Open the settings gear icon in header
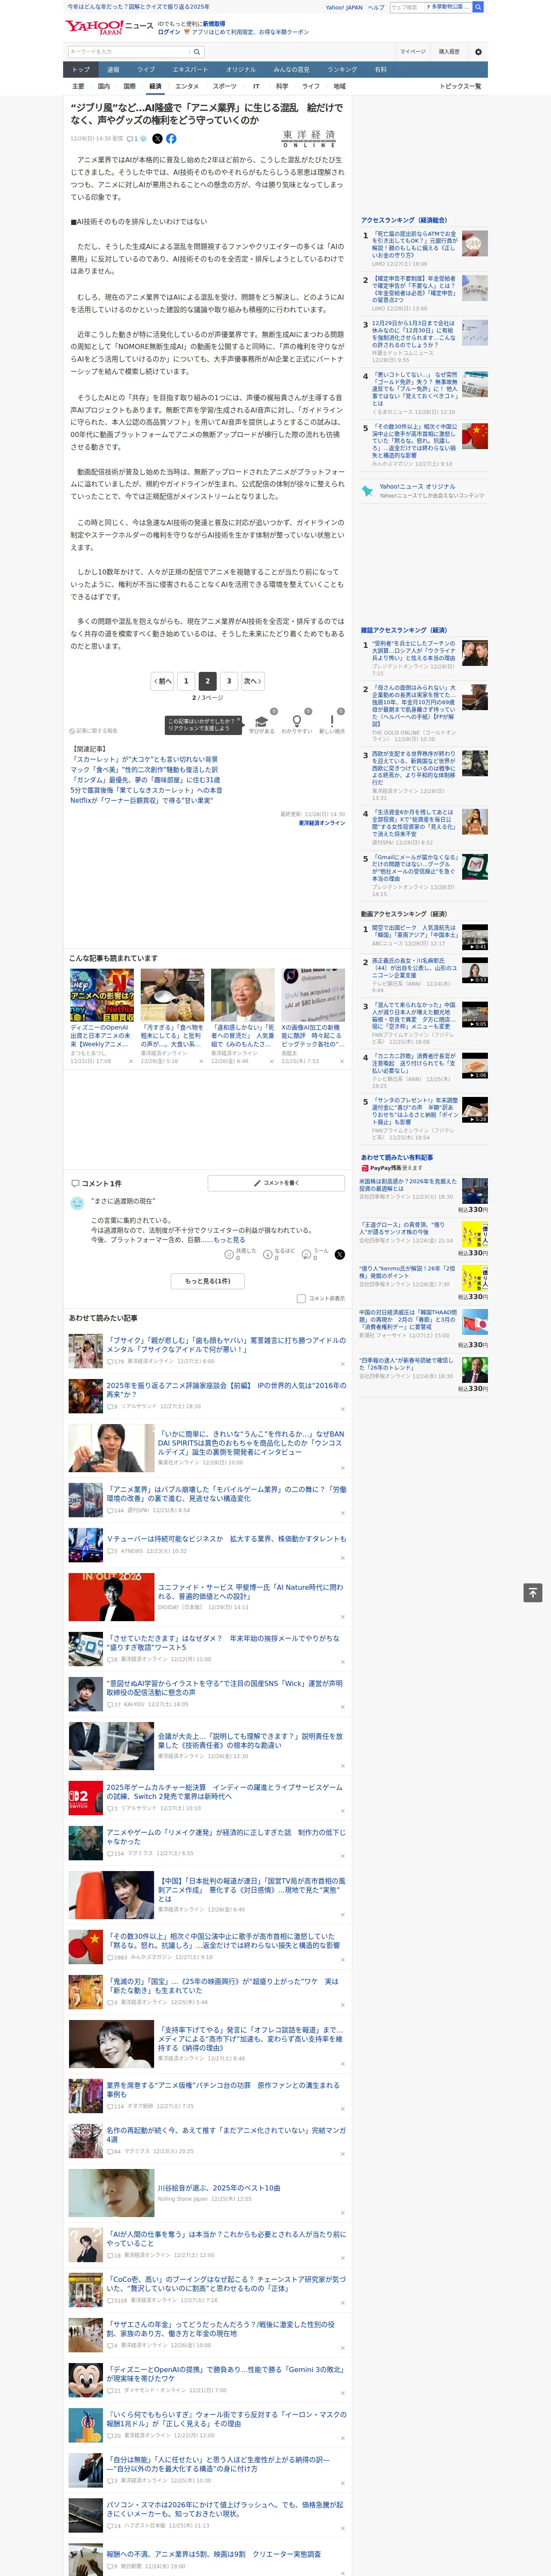Image resolution: width=551 pixels, height=2576 pixels. click(478, 52)
